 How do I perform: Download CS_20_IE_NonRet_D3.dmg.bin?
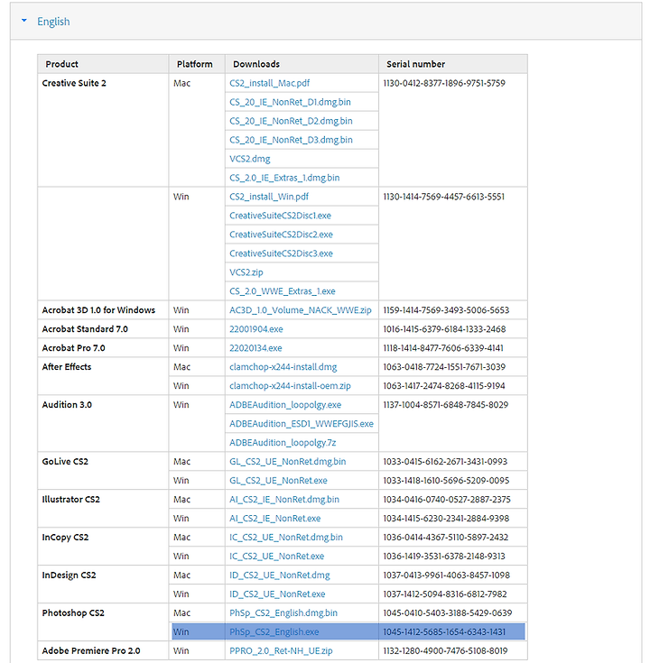291,140
